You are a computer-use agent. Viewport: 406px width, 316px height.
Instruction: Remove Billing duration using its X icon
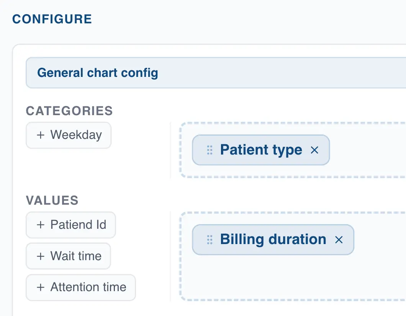click(339, 239)
